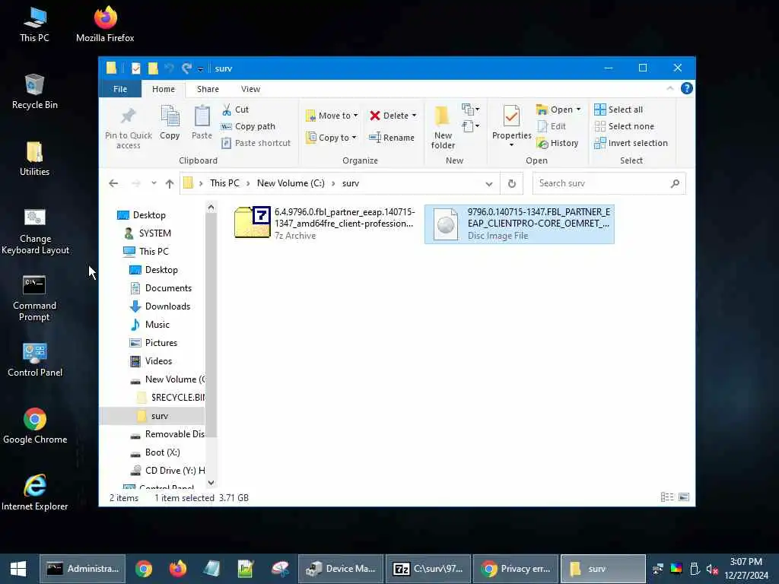779x584 pixels.
Task: Open Change Keyboard Layout desktop icon
Action: point(35,231)
